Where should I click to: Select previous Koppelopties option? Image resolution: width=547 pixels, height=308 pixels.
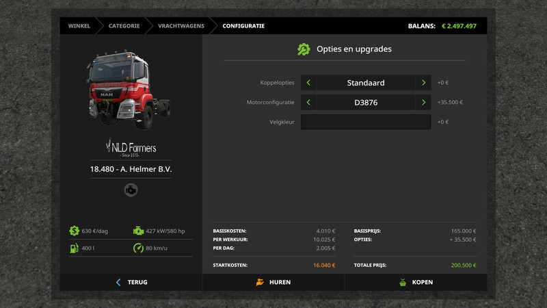coord(308,83)
